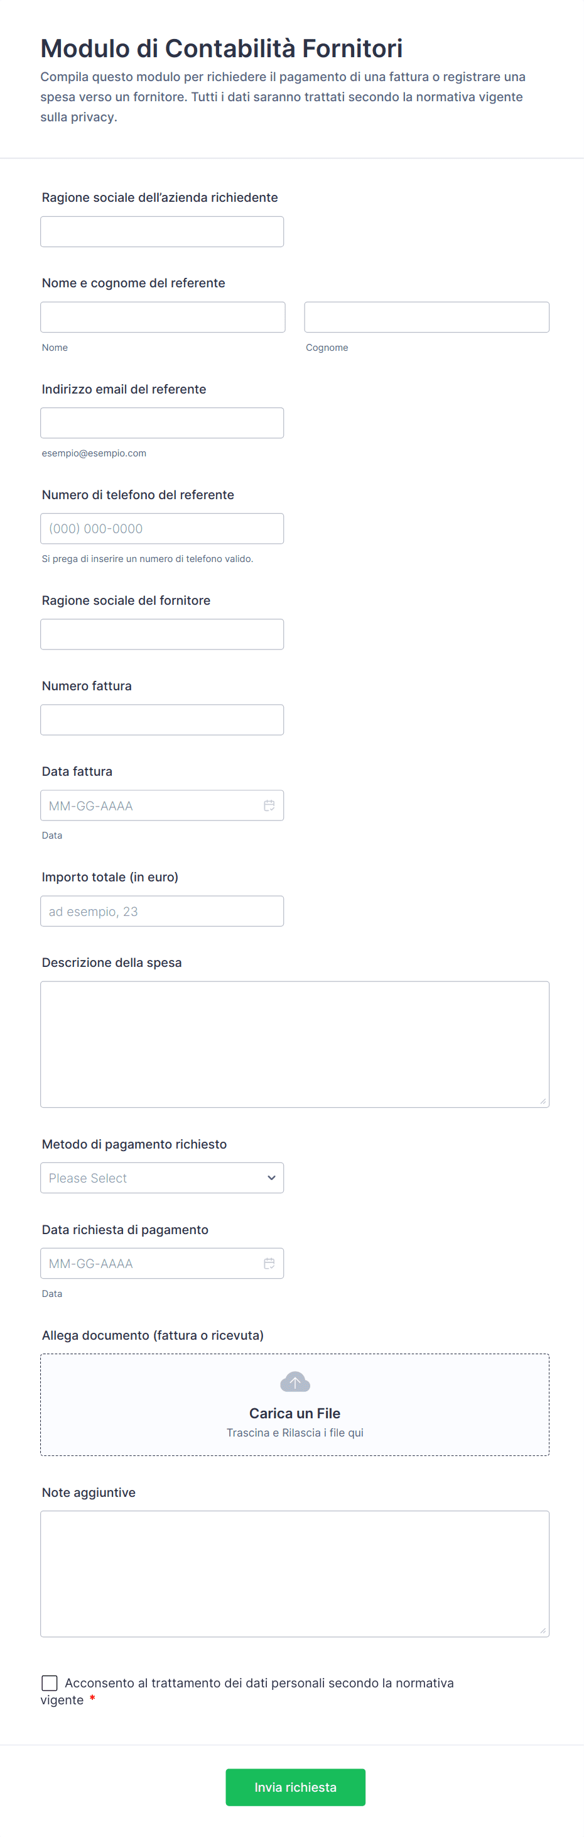The width and height of the screenshot is (584, 1837).
Task: Click the payment method dropdown chevron arrow
Action: pyautogui.click(x=271, y=1178)
